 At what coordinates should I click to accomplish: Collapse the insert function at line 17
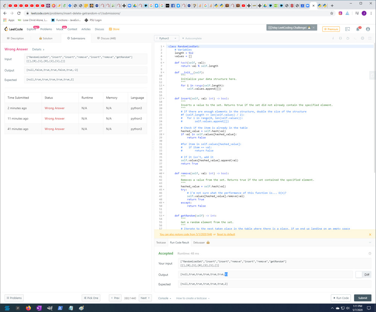point(164,99)
